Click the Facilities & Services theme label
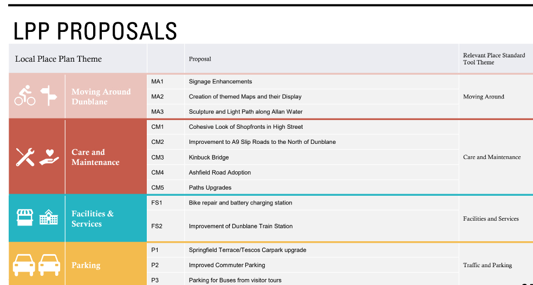533x285 pixels. tap(93, 218)
